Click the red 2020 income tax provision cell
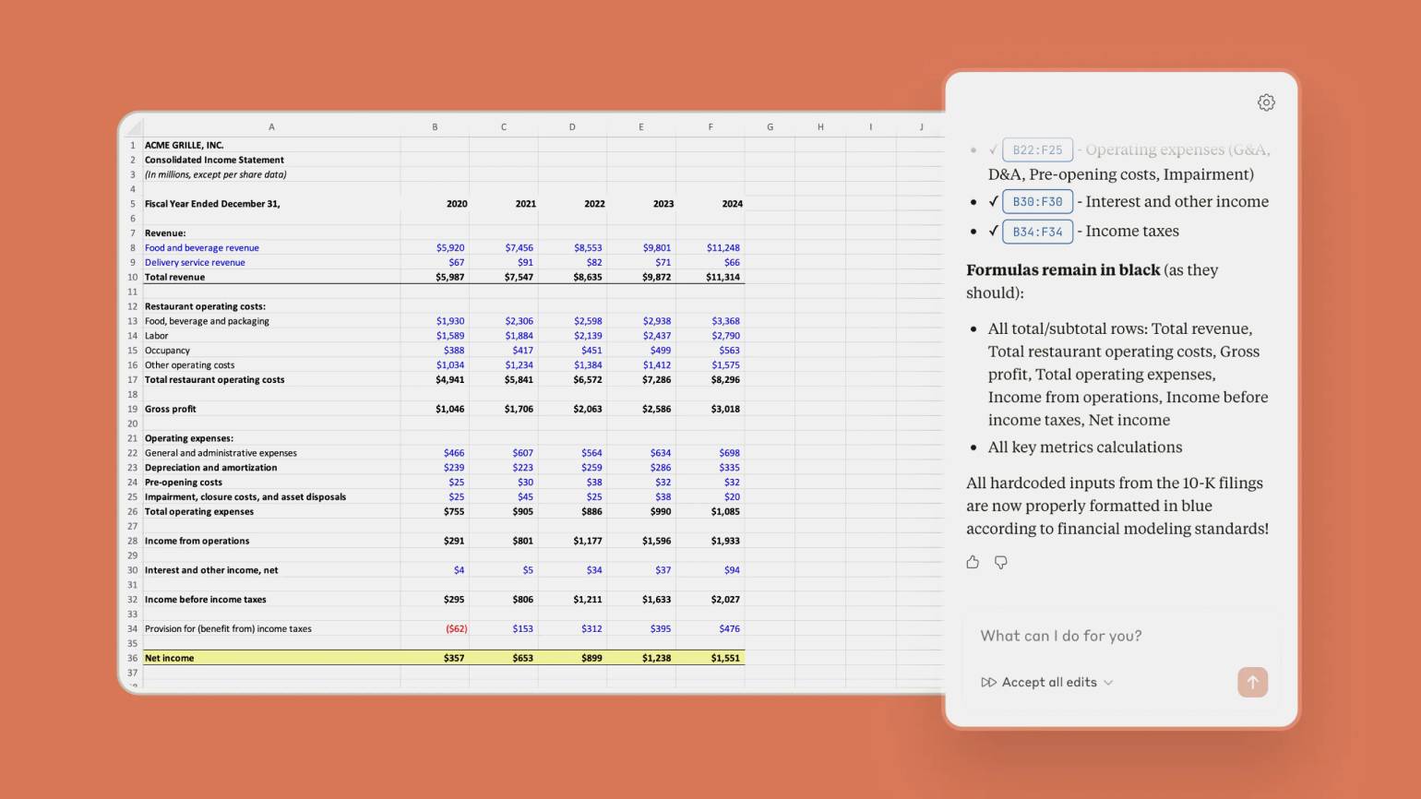This screenshot has width=1421, height=799. tap(436, 628)
